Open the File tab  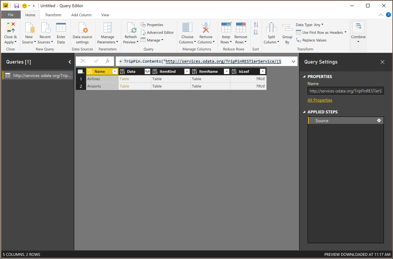[x=11, y=15]
